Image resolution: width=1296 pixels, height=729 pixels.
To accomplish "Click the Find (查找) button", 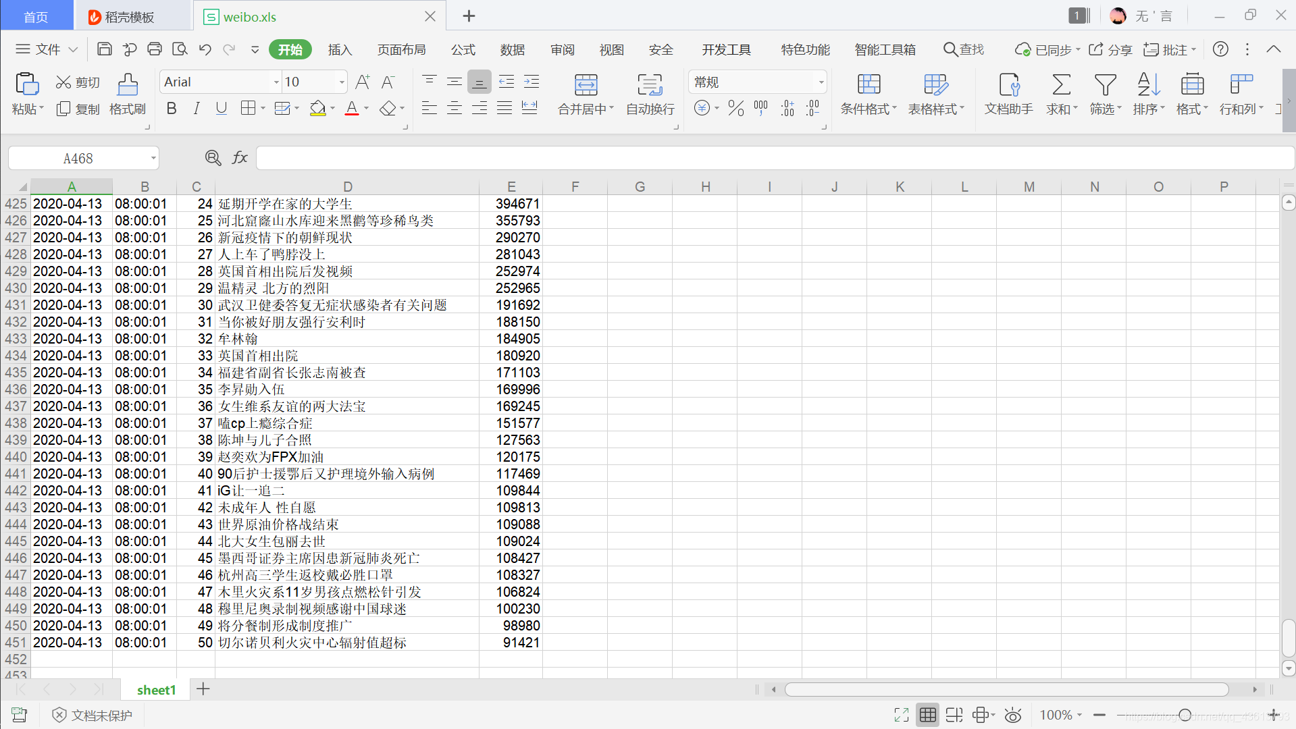I will click(964, 49).
